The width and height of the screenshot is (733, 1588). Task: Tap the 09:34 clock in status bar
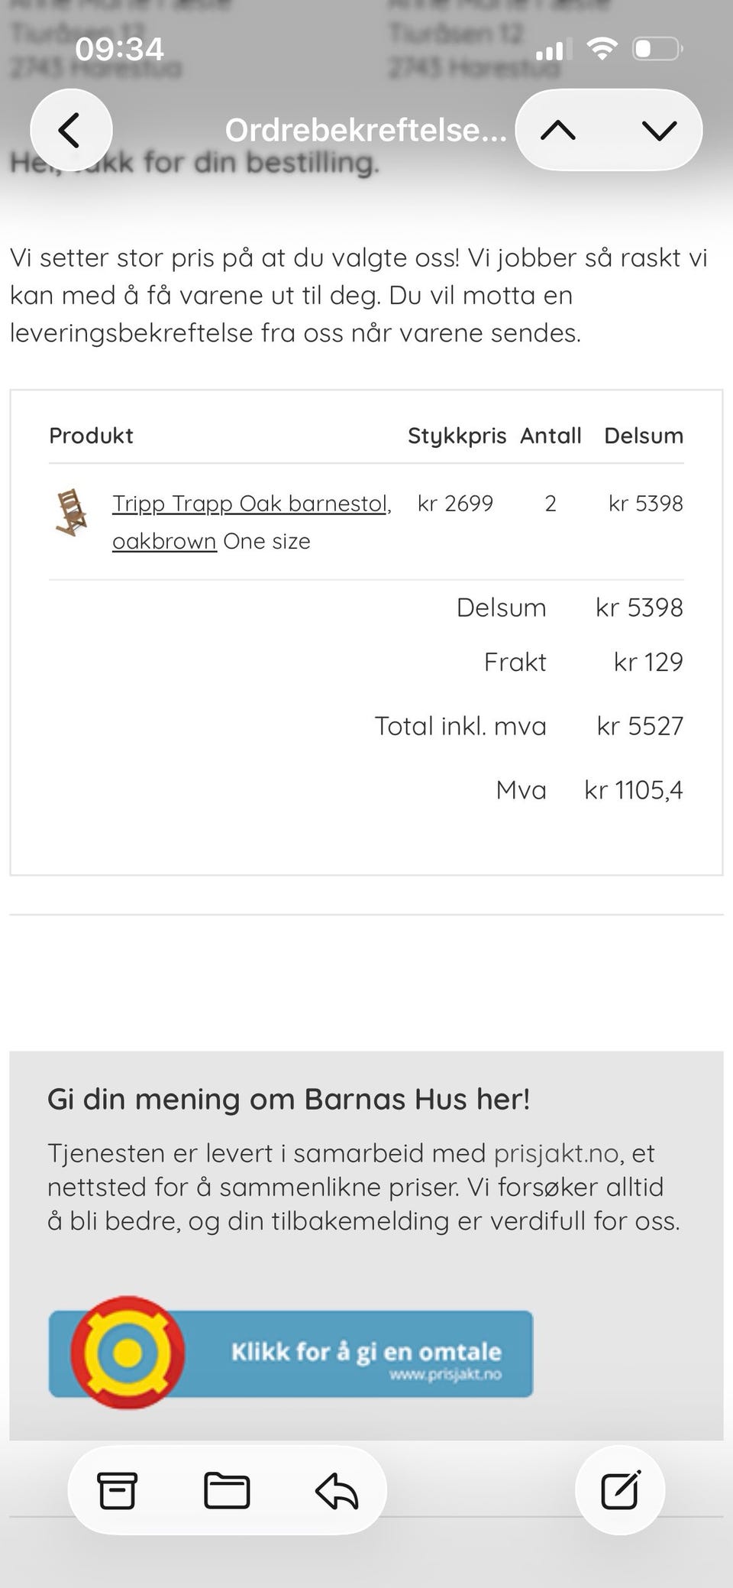tap(119, 49)
